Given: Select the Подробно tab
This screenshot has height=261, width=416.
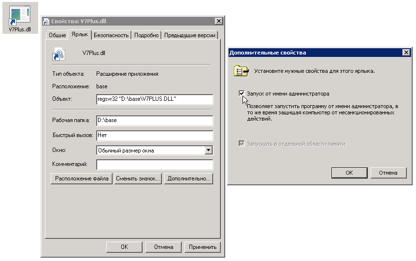Looking at the screenshot, I should 146,35.
